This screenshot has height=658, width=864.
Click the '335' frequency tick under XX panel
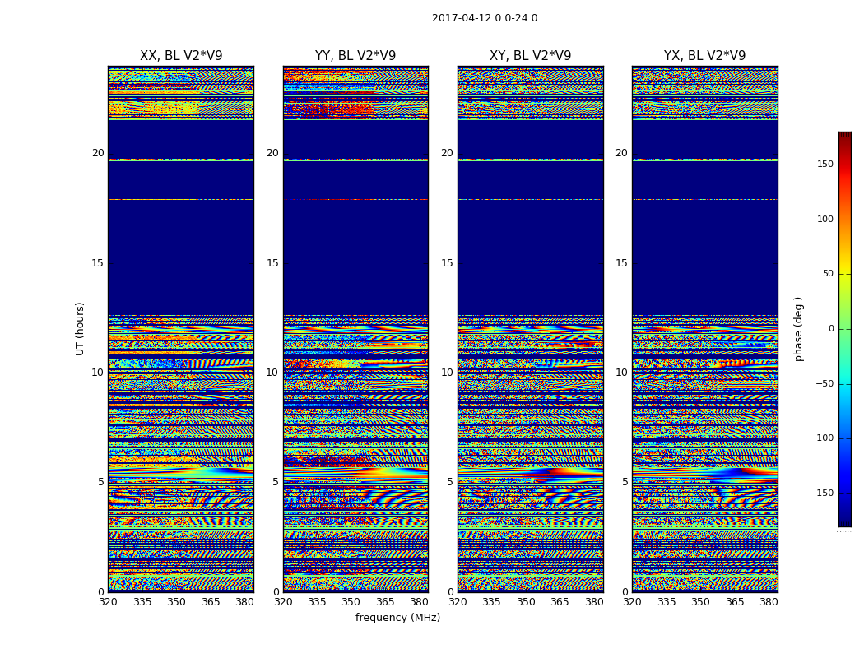(142, 602)
